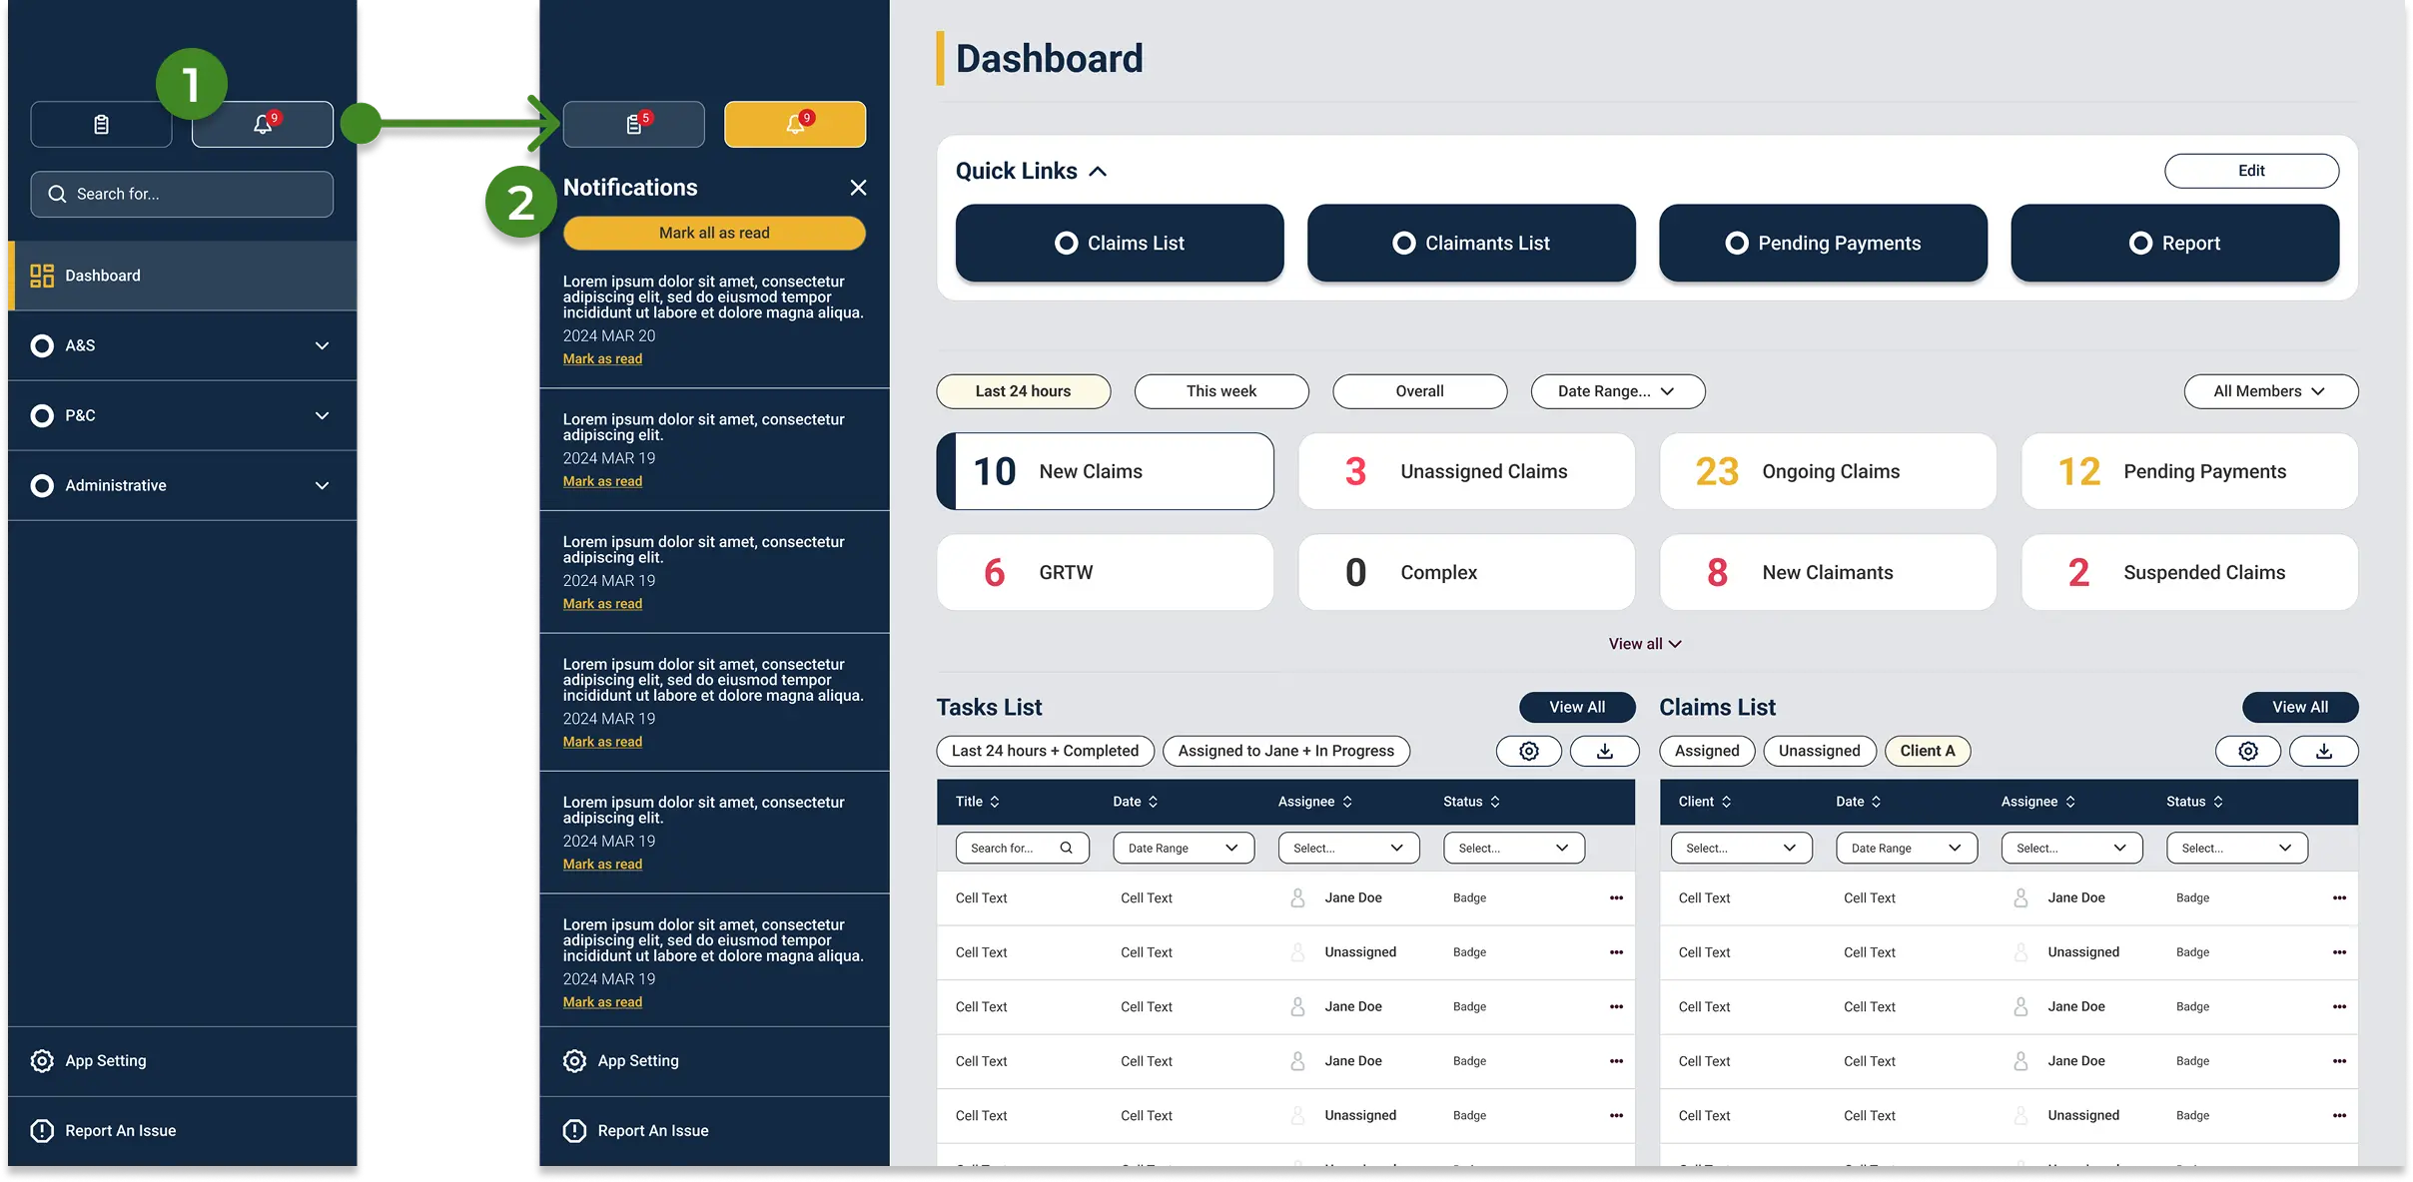Image resolution: width=2413 pixels, height=1182 pixels.
Task: Download the Tasks List via download icon
Action: (x=1604, y=751)
